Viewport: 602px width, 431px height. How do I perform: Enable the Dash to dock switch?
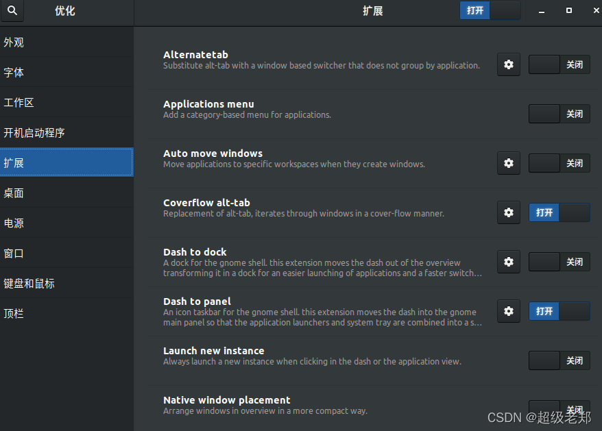click(x=559, y=262)
